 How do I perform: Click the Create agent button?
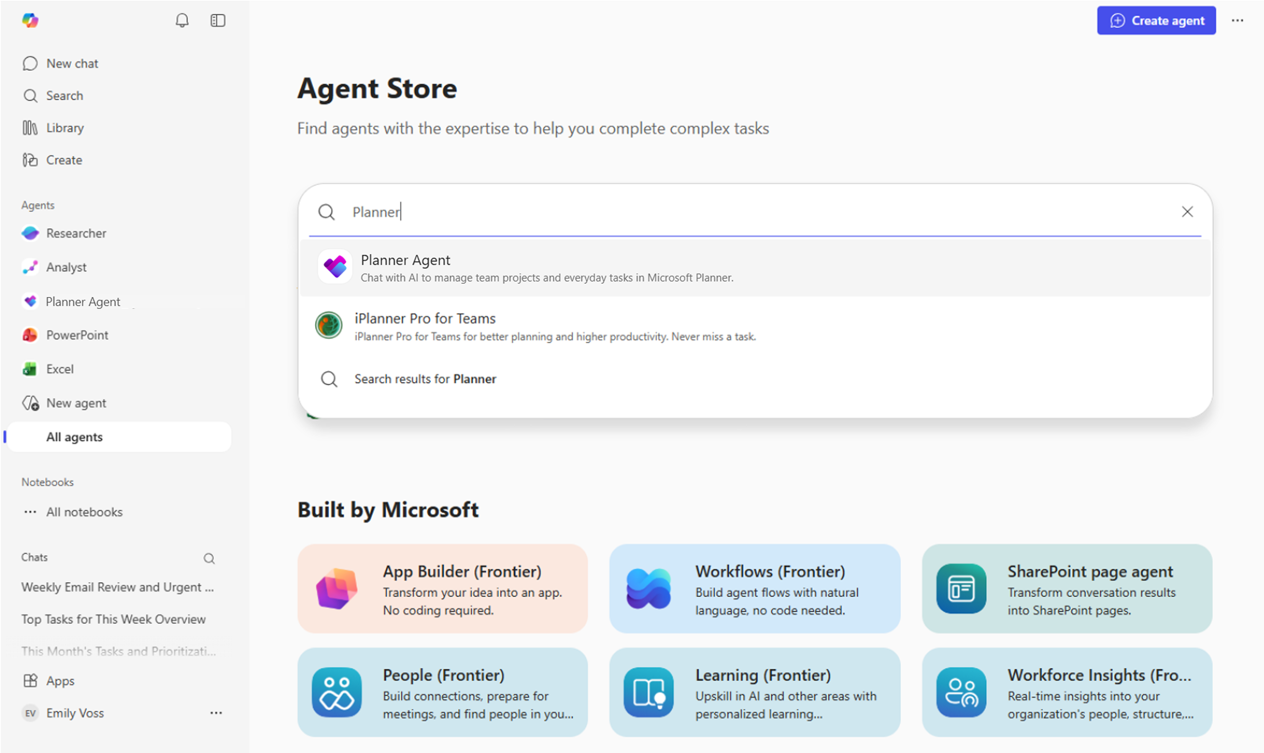tap(1157, 20)
